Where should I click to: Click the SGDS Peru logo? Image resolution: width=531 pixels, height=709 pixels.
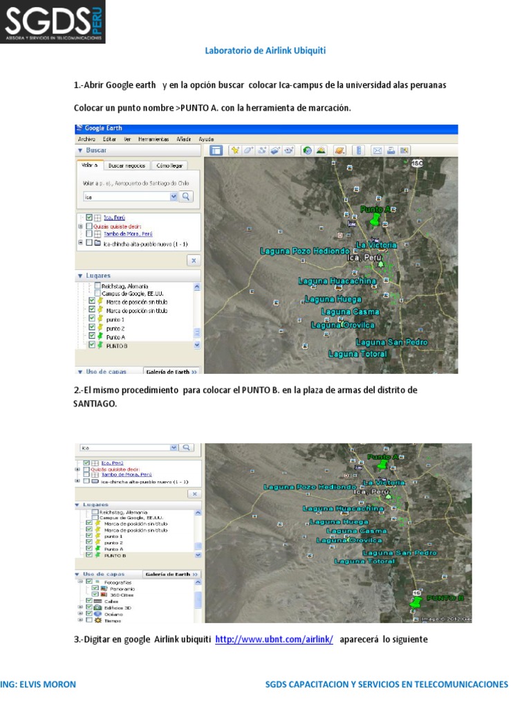click(x=53, y=21)
